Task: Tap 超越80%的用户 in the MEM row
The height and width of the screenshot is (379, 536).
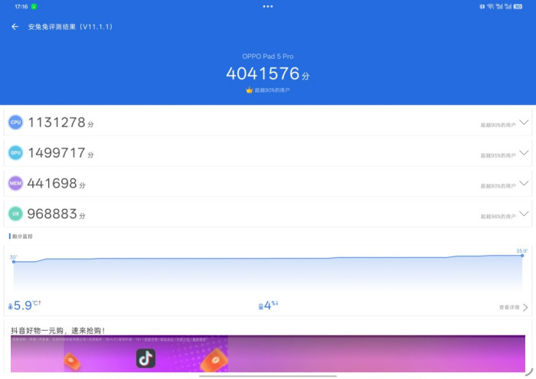Action: click(x=498, y=186)
